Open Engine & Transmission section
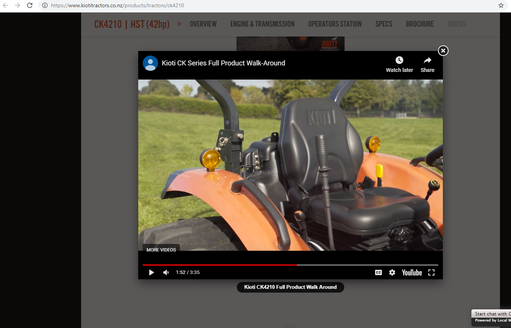Screen dimensions: 511x328 [x=262, y=24]
